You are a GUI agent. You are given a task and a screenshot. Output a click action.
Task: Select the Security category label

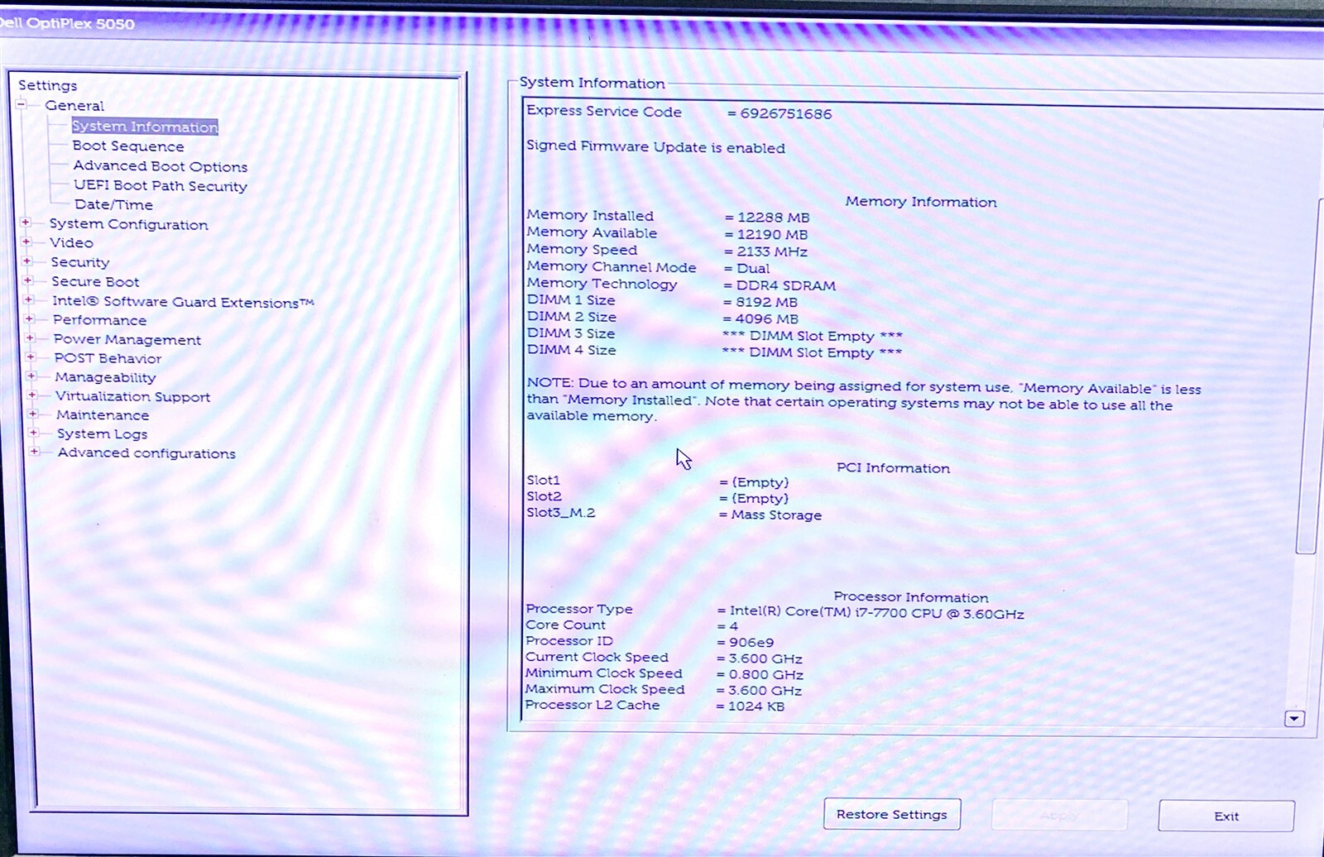pyautogui.click(x=79, y=262)
